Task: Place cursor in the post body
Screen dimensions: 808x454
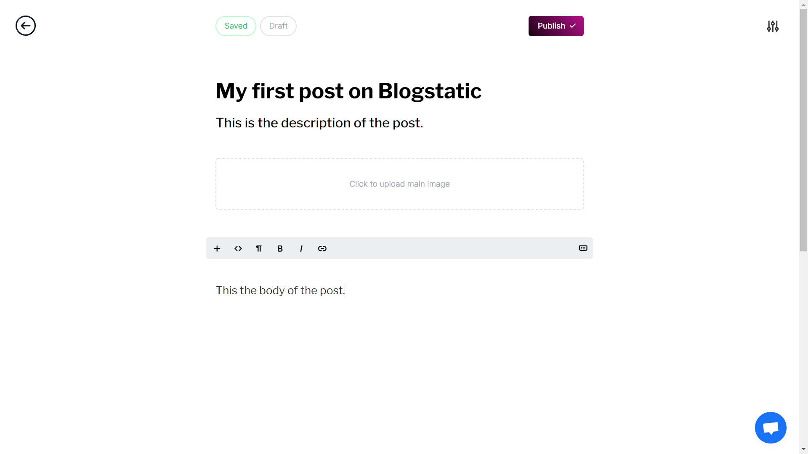Action: click(280, 290)
